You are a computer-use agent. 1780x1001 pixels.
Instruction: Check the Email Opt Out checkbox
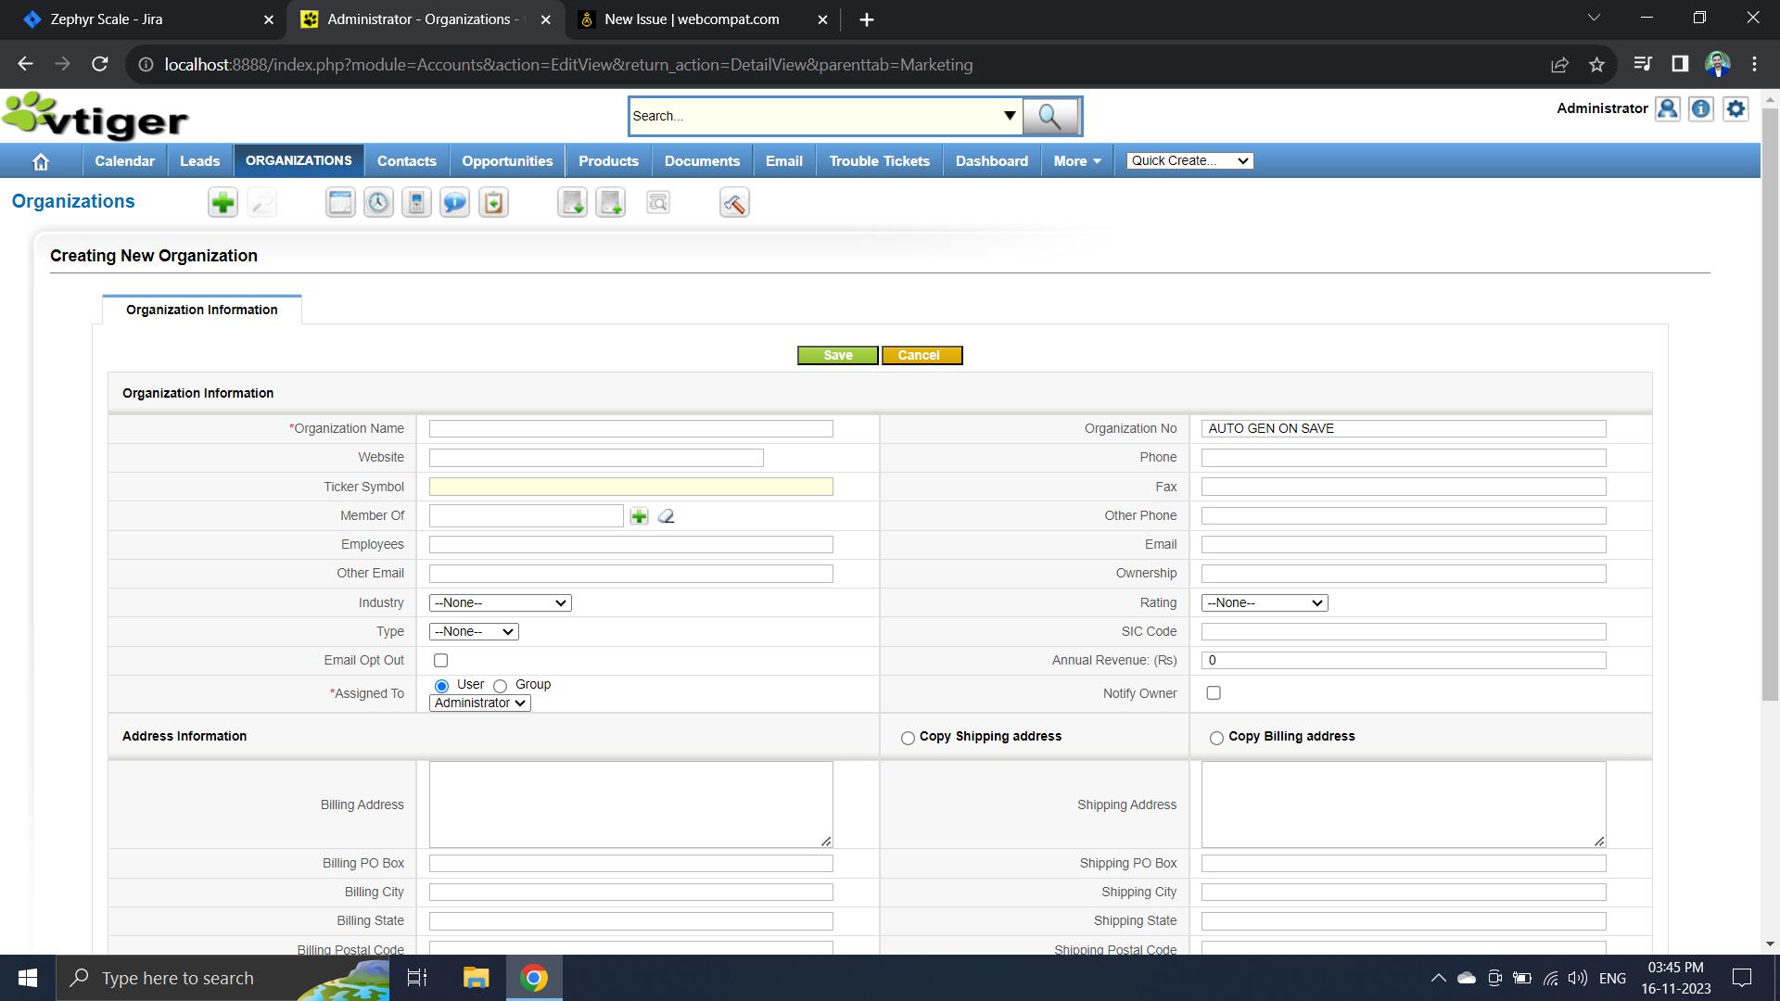pos(440,661)
